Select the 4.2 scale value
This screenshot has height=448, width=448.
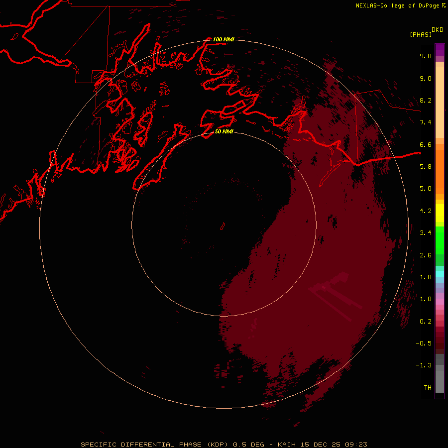pyautogui.click(x=426, y=211)
